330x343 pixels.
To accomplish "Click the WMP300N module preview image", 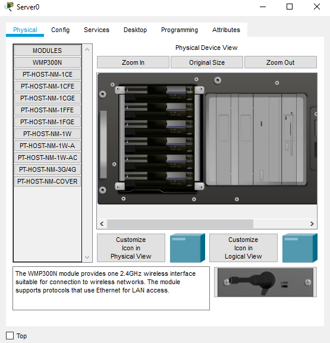I will (265, 282).
